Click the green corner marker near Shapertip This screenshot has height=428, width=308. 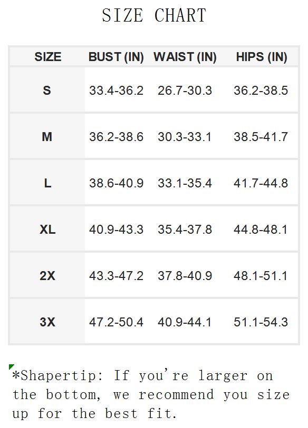click(x=11, y=366)
